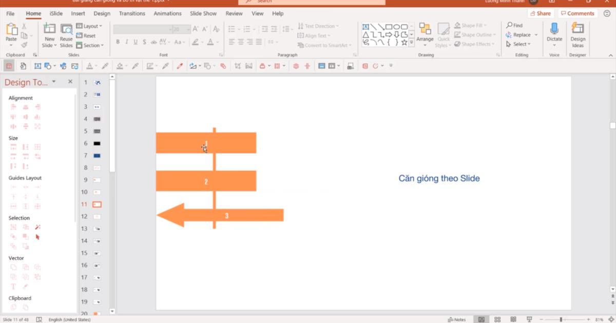Open the File menu
The image size is (616, 323).
(10, 13)
